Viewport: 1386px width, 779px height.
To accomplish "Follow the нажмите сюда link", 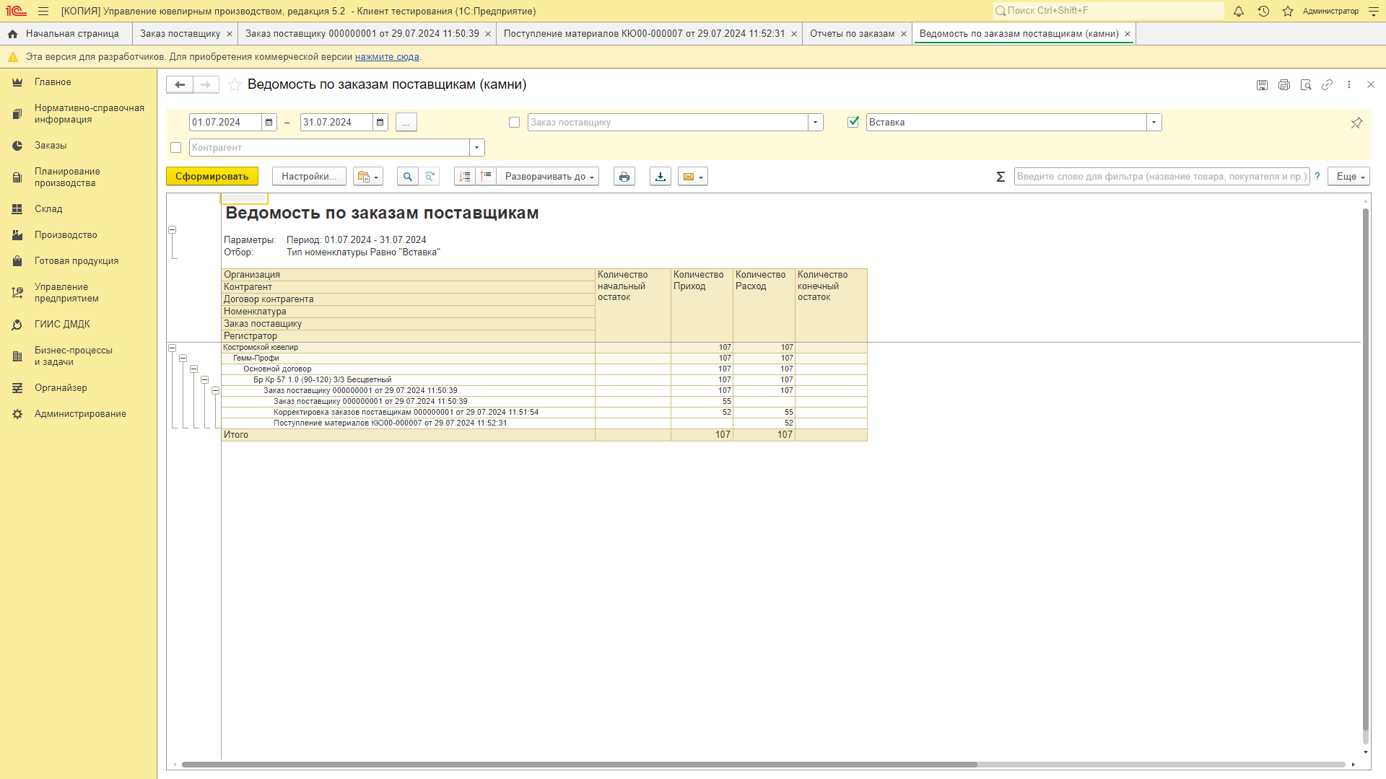I will [x=387, y=57].
